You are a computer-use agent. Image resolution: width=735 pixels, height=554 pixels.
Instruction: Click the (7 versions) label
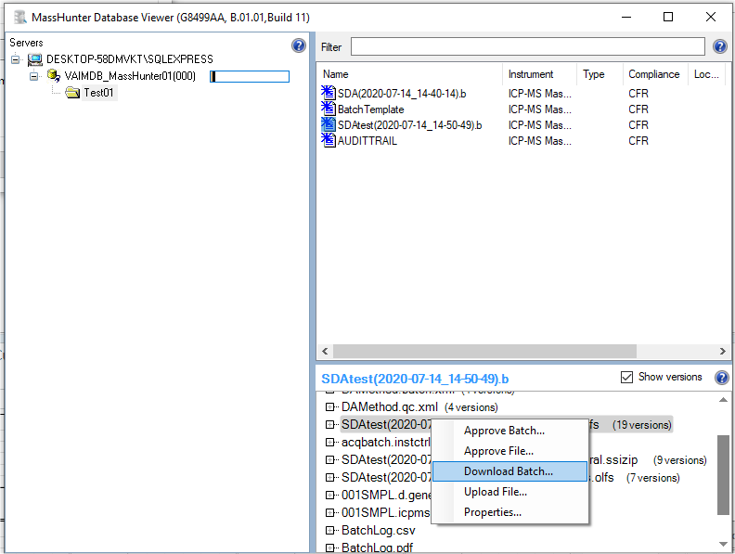point(653,478)
